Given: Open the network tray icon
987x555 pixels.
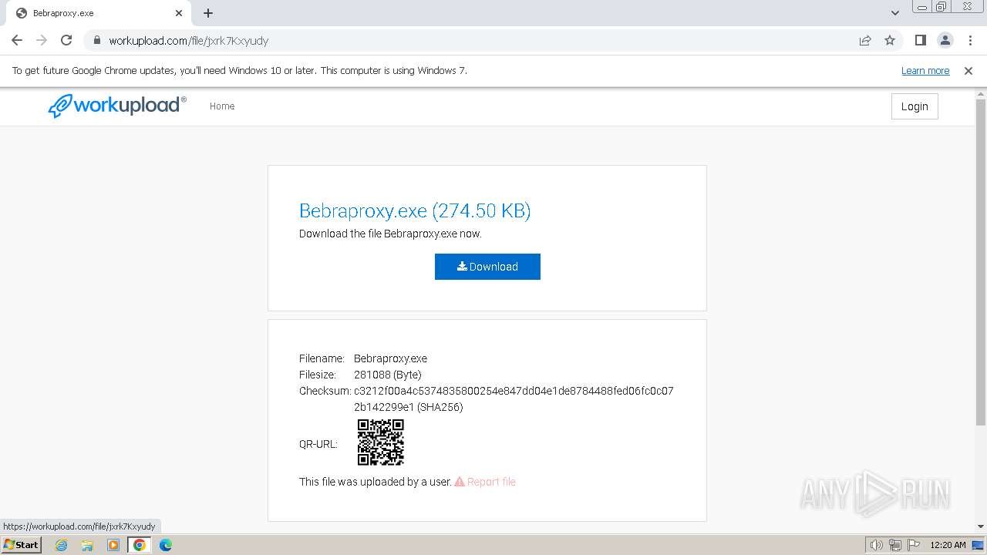Looking at the screenshot, I should pos(895,545).
